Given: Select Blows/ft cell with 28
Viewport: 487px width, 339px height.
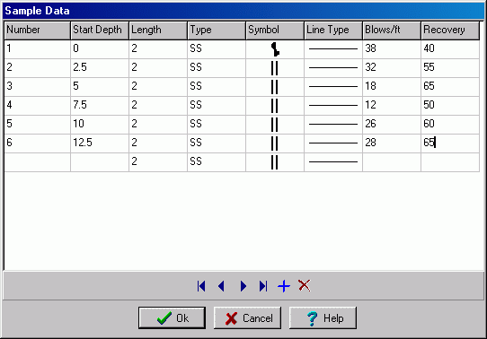Looking at the screenshot, I should 392,143.
